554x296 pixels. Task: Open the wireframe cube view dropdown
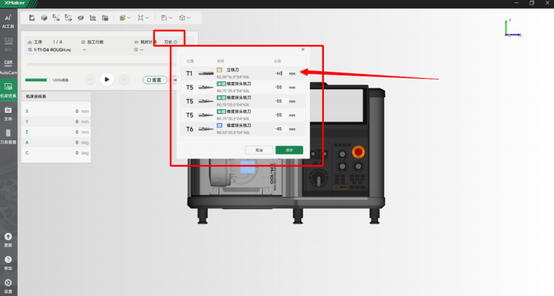[185, 17]
